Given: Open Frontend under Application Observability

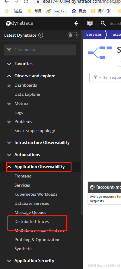Looking at the screenshot, I should point(23,176).
